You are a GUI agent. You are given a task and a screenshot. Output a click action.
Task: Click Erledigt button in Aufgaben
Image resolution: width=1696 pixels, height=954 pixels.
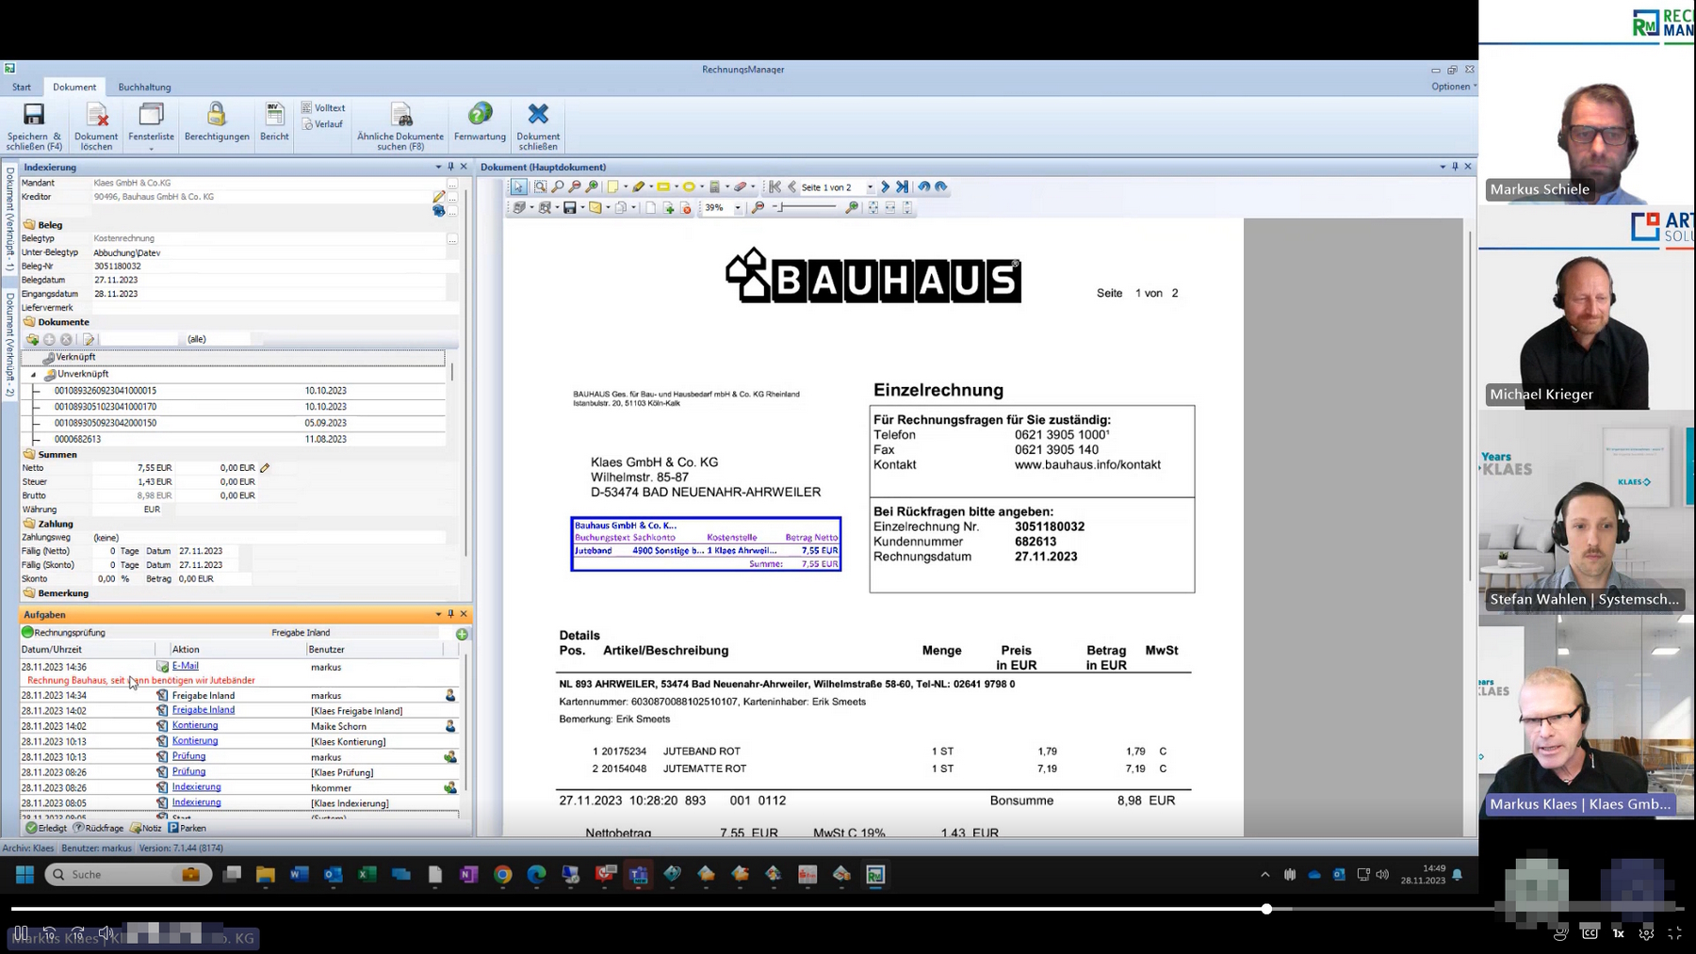(x=46, y=829)
